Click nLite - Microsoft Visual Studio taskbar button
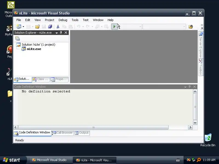 pyautogui.click(x=95, y=160)
